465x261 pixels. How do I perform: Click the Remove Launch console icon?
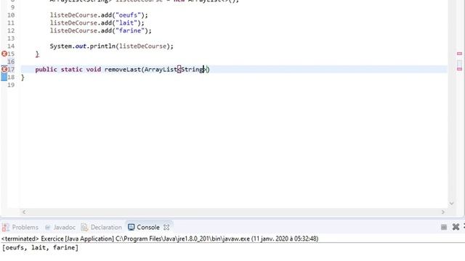[x=456, y=227]
